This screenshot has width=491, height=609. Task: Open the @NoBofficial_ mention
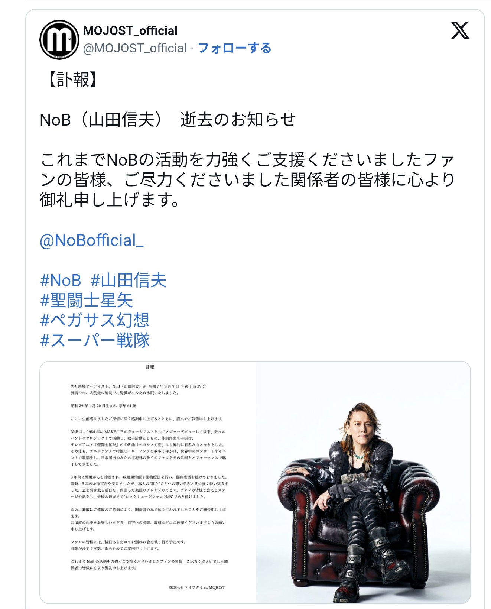(x=91, y=240)
